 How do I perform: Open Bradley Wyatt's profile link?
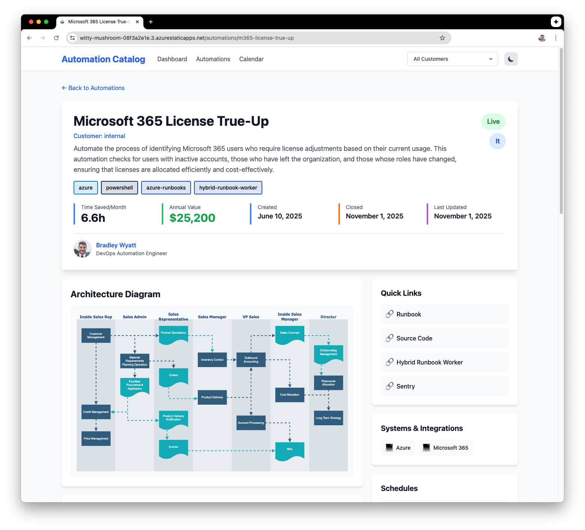[x=116, y=245]
